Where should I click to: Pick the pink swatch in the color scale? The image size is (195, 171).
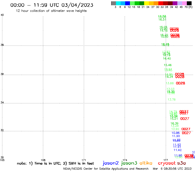[184, 3]
